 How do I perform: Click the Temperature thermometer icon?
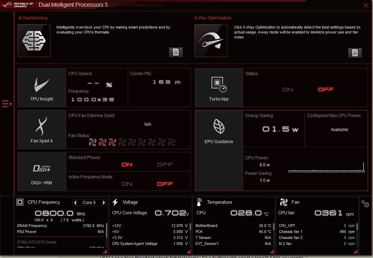(199, 202)
